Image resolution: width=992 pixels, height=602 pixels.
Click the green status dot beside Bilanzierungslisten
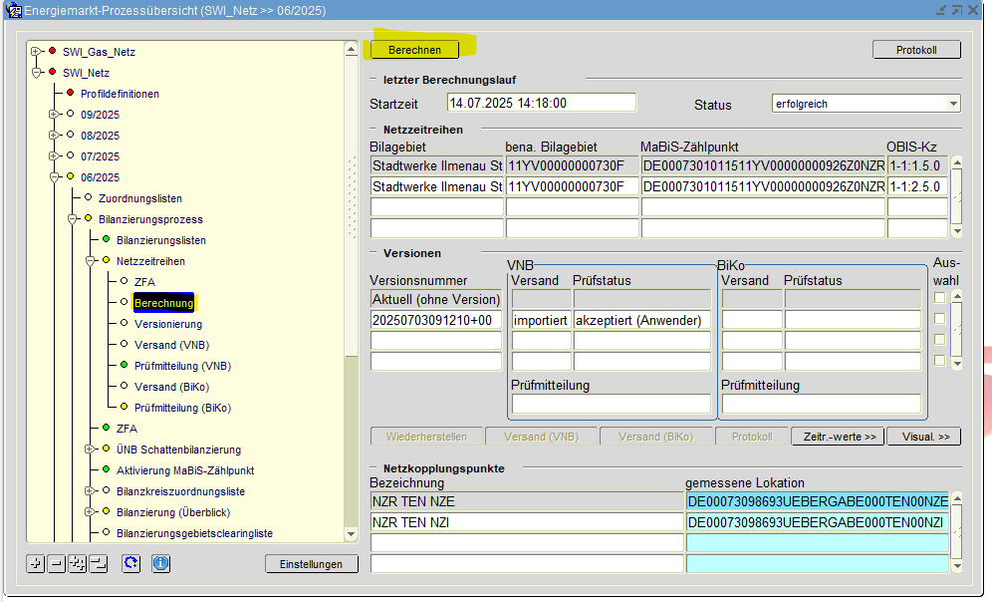tap(106, 240)
